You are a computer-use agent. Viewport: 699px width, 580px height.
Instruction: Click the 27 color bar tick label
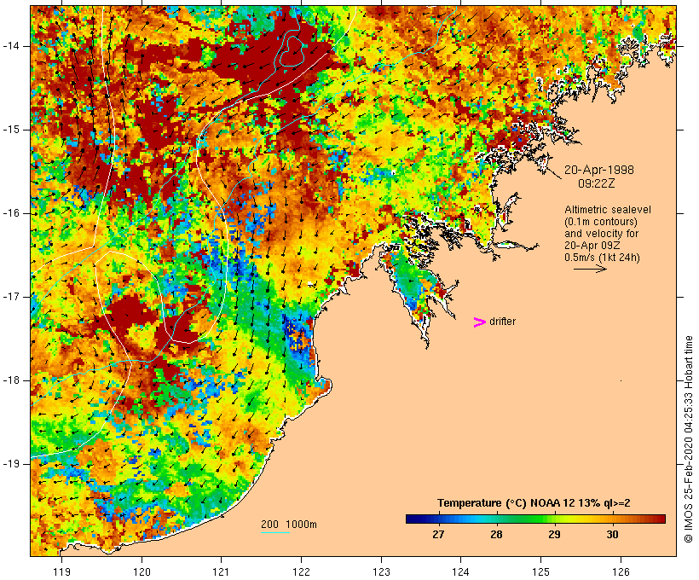coord(438,534)
